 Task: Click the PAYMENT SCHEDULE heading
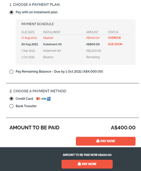point(38,24)
